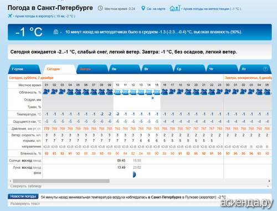The height and width of the screenshot is (211, 277).
Task: Click the -1 °C current temperature
Action: pos(29,32)
